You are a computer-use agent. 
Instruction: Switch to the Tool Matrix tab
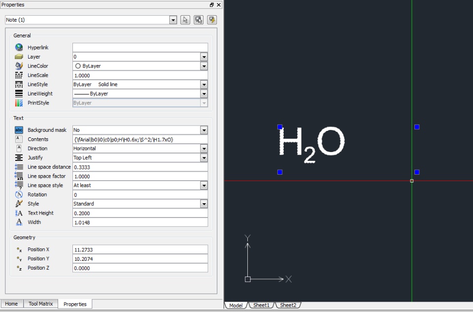tap(41, 304)
